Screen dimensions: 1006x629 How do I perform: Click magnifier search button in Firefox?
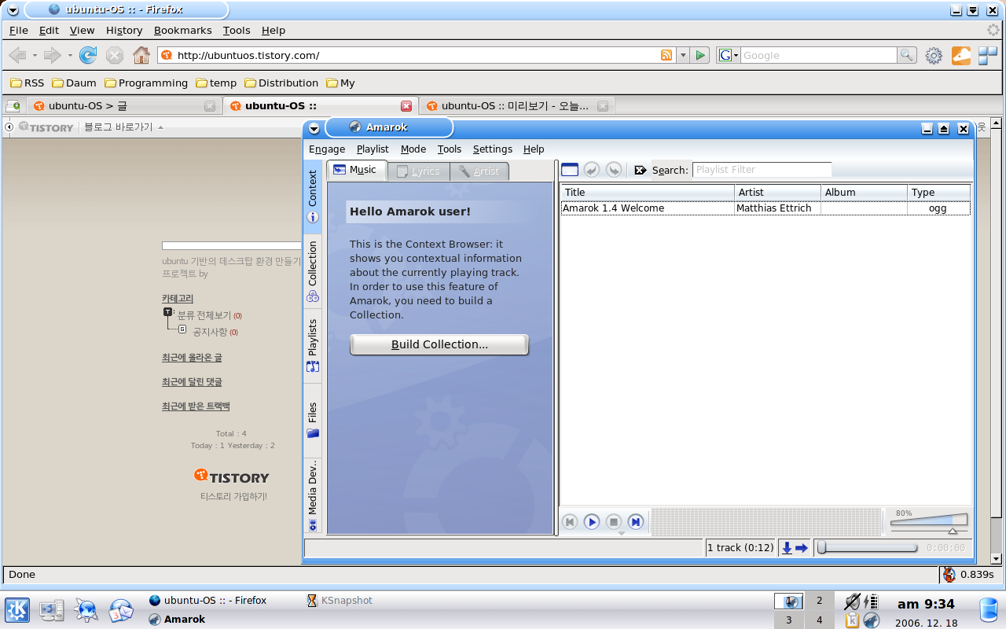[x=907, y=55]
